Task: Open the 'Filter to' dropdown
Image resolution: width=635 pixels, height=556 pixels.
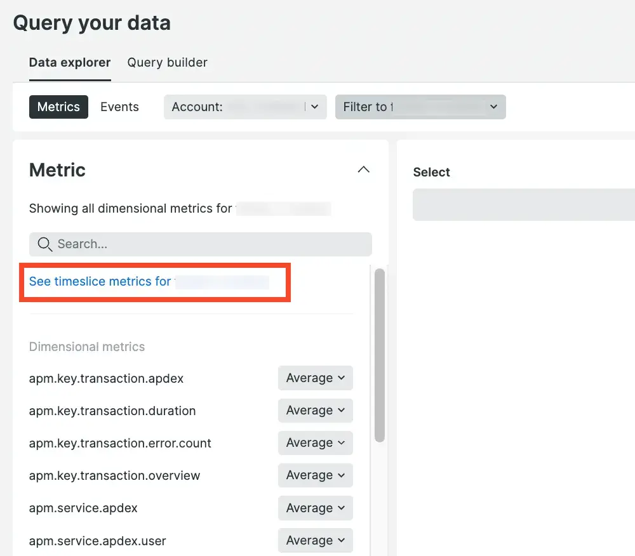Action: tap(420, 107)
